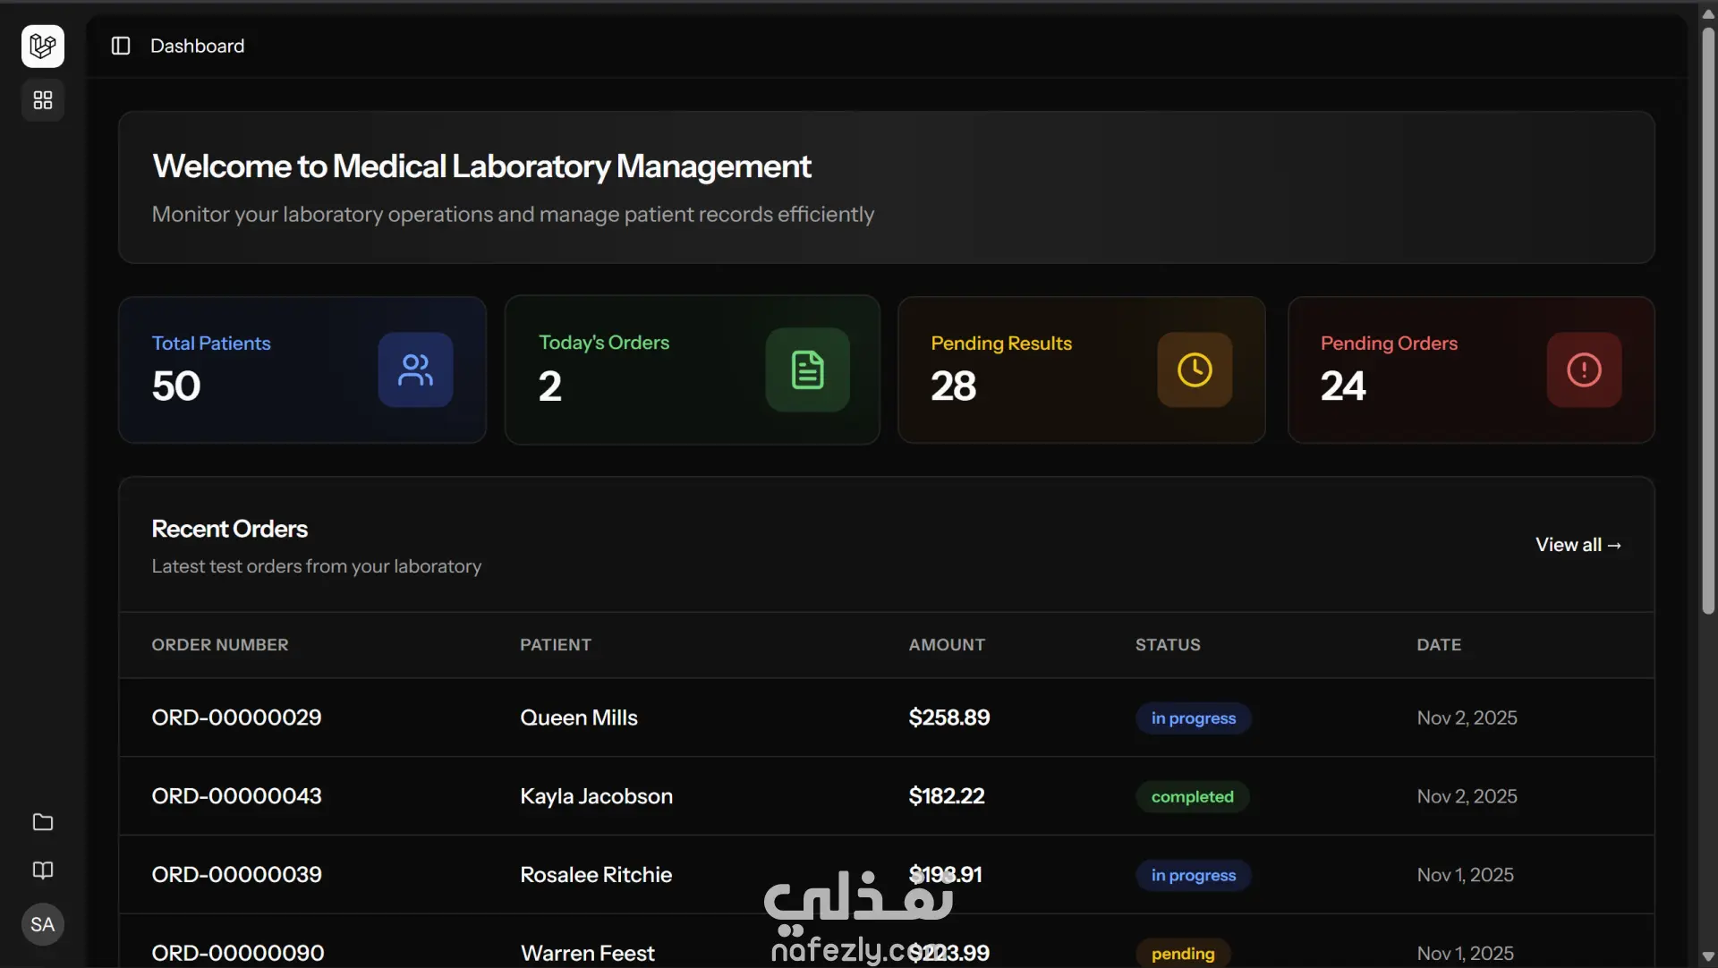Screen dimensions: 1718x968
Task: Click the vertical scrollbar thumb
Action: [1708, 322]
